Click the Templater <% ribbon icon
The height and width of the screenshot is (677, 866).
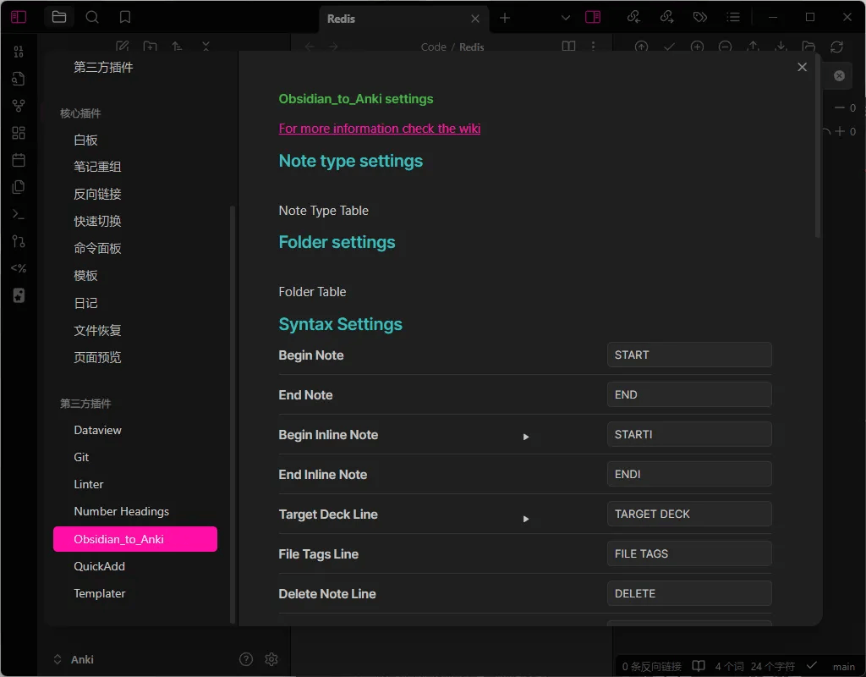tap(19, 268)
